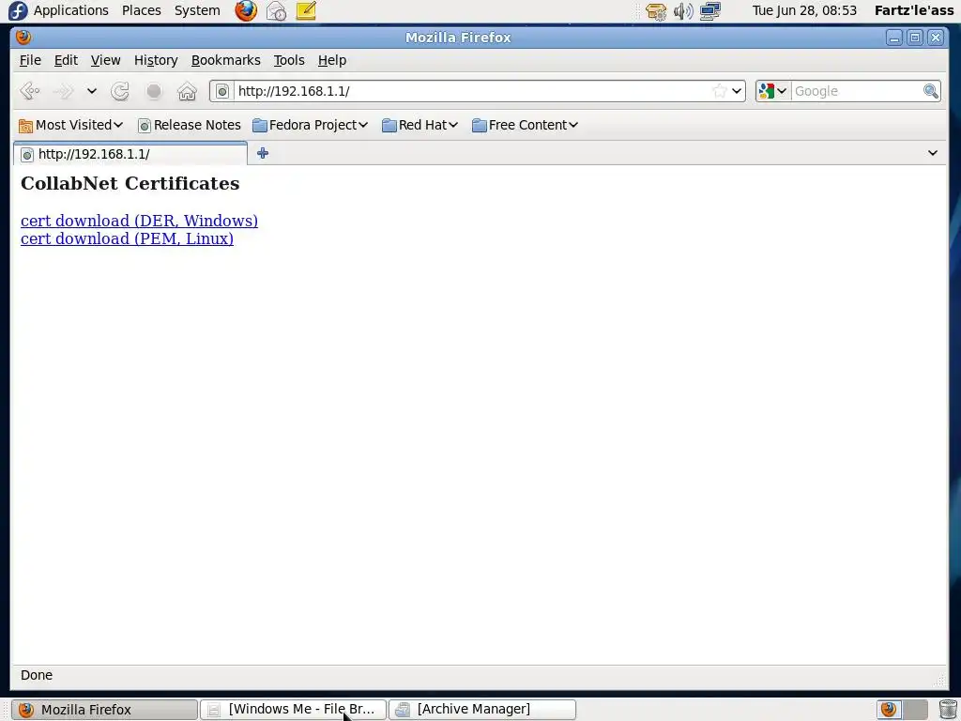
Task: Reload the current page
Action: [120, 91]
